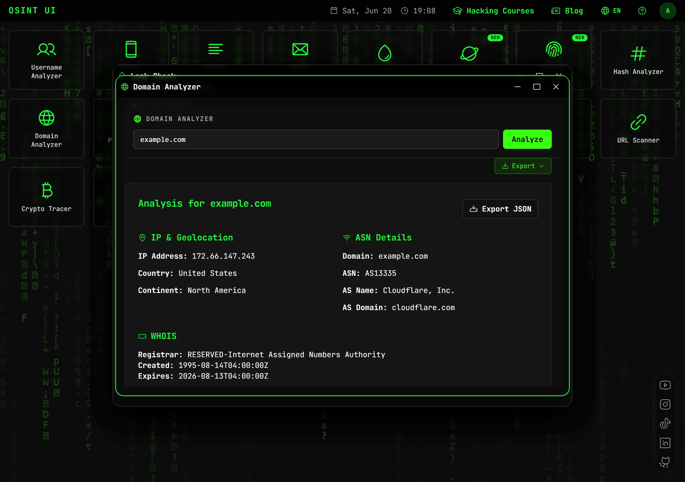Open the Username Analyzer tool
Image resolution: width=685 pixels, height=482 pixels.
(47, 60)
